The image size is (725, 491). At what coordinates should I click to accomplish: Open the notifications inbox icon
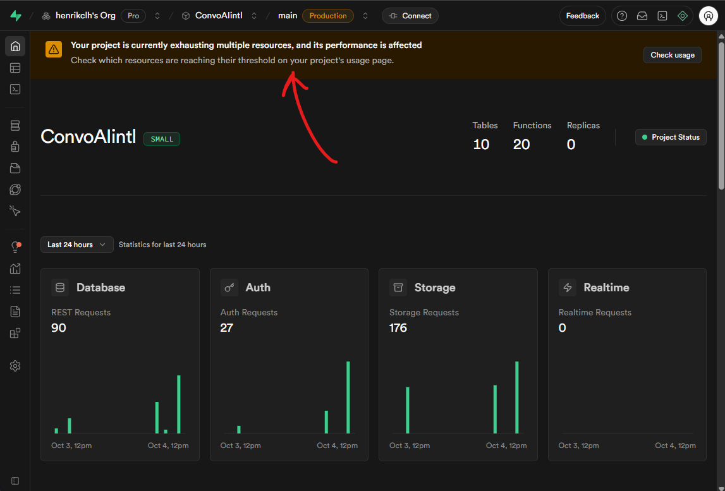coord(642,16)
